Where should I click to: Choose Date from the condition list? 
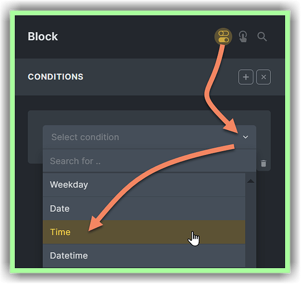(x=144, y=208)
